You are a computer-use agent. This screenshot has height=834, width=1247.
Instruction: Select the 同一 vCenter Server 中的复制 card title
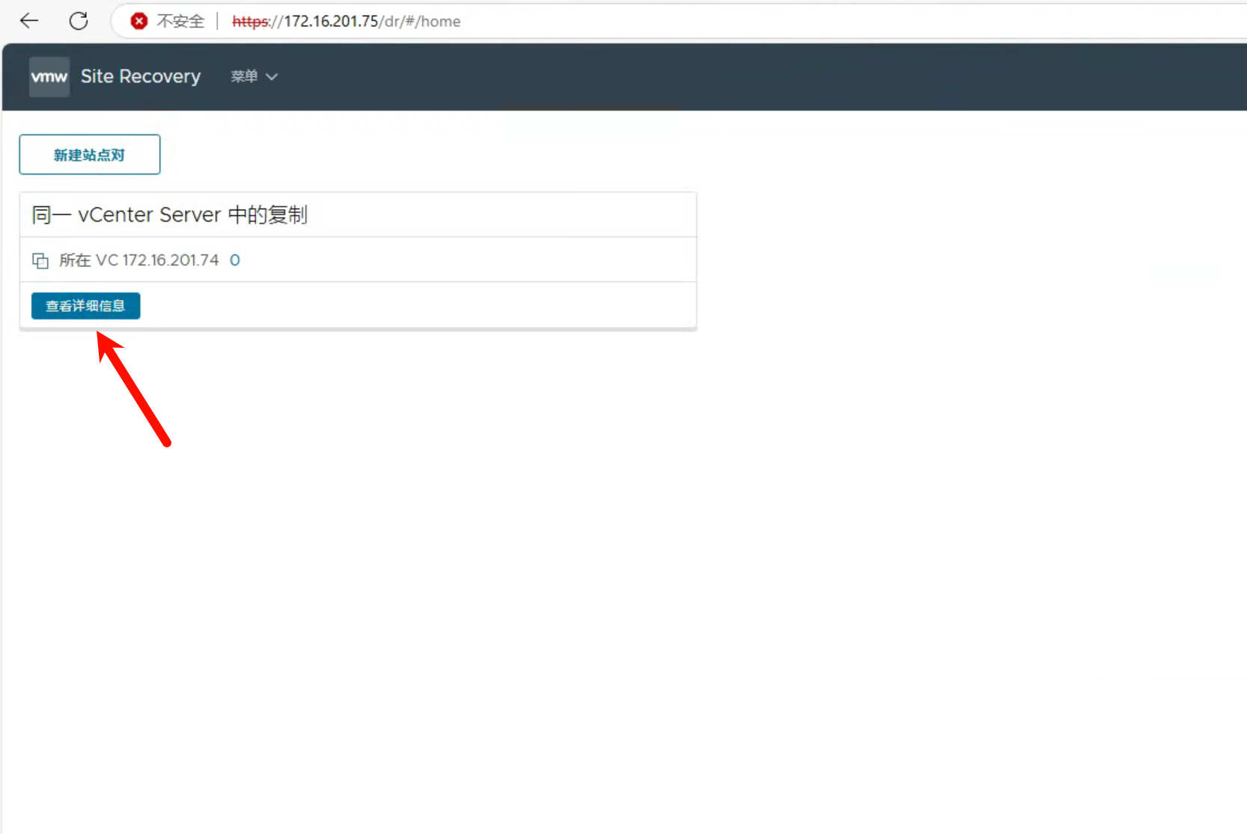point(170,215)
